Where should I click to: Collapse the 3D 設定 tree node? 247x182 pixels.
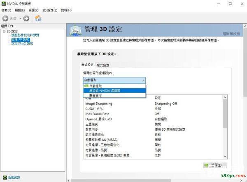(x=4, y=32)
